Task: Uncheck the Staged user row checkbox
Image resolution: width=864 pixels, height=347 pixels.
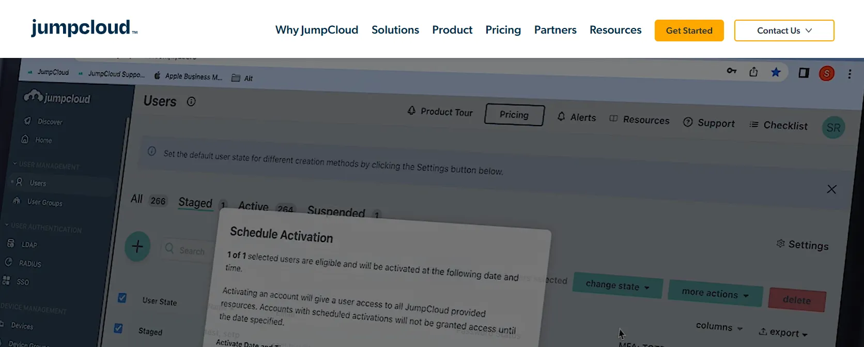Action: 118,328
